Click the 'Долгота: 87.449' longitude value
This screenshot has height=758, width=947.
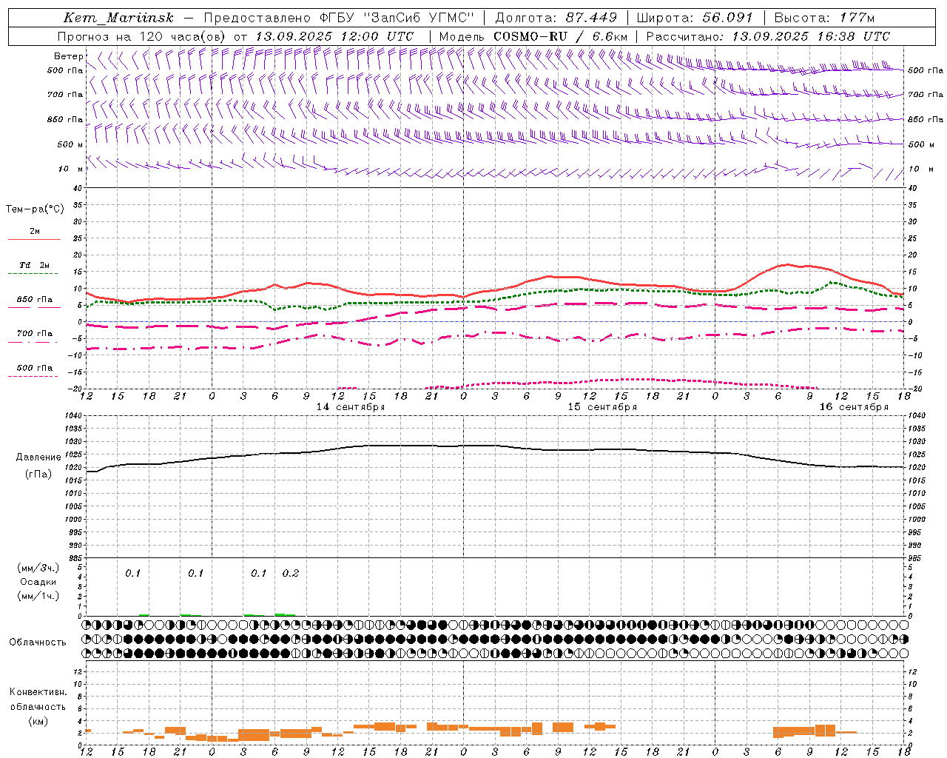[556, 18]
